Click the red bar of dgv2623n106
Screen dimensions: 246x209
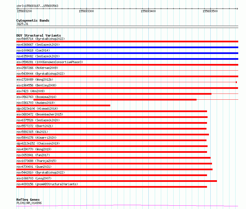click(x=112, y=111)
